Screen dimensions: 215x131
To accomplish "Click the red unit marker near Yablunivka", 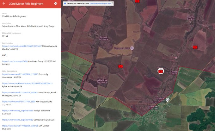I will point(120,66).
